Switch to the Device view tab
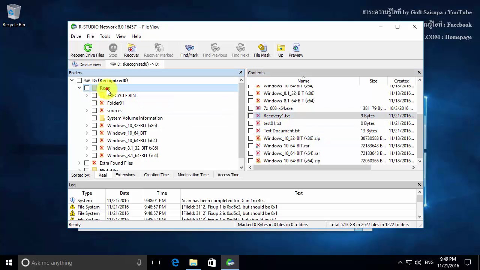The image size is (480, 270). pyautogui.click(x=87, y=64)
